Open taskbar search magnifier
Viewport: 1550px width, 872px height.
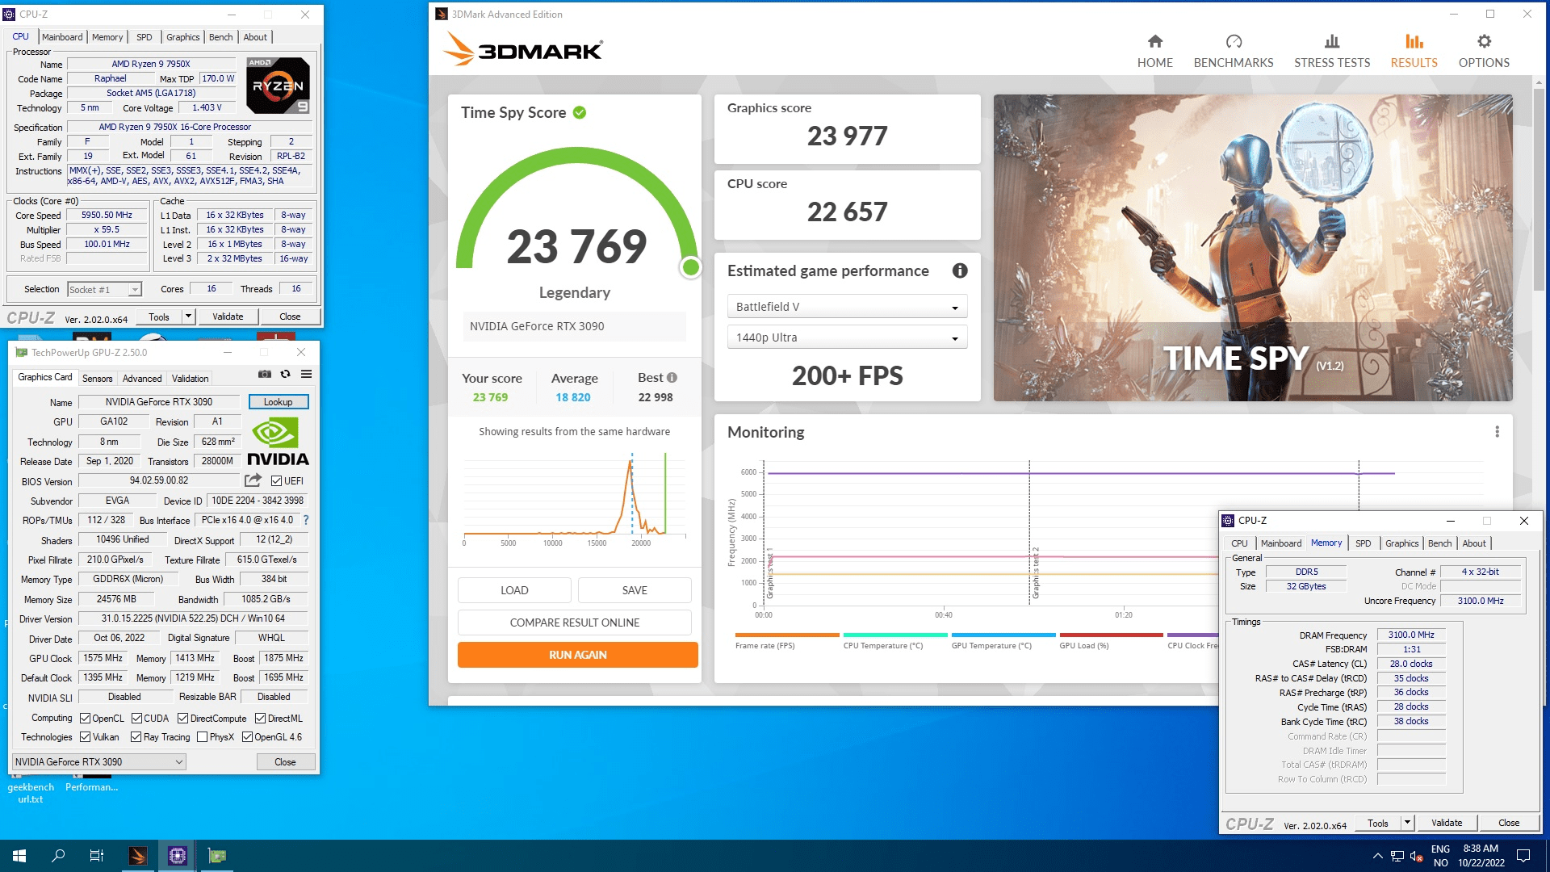(58, 856)
